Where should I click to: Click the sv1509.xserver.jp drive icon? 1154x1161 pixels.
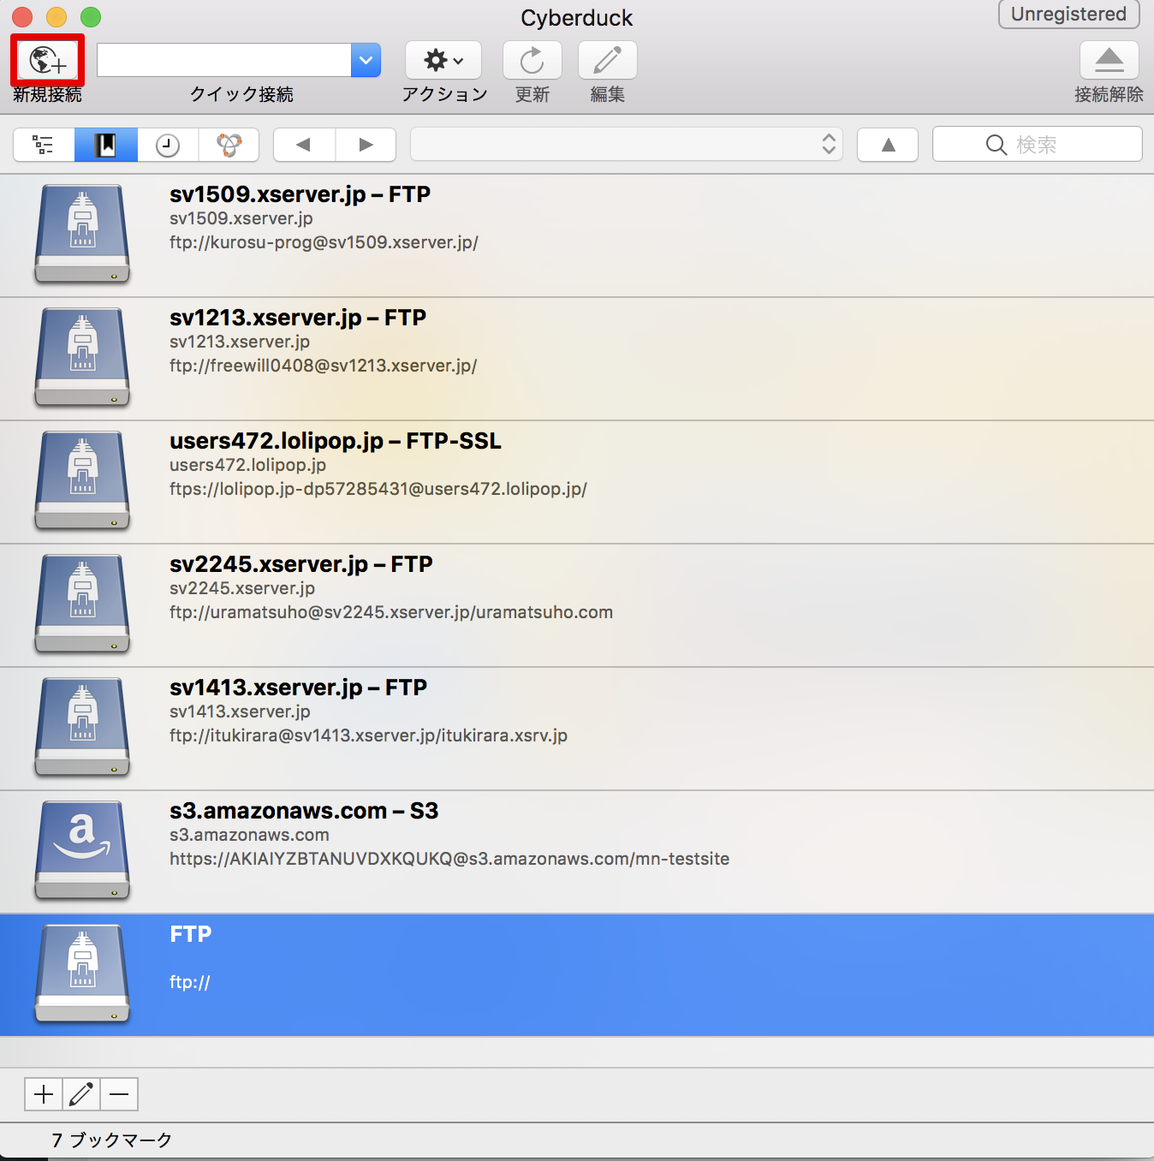82,234
